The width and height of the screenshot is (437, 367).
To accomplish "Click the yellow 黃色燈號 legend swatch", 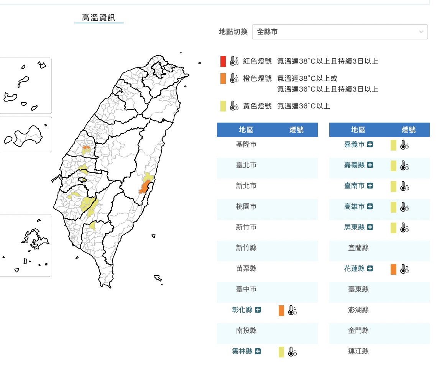I will point(223,106).
